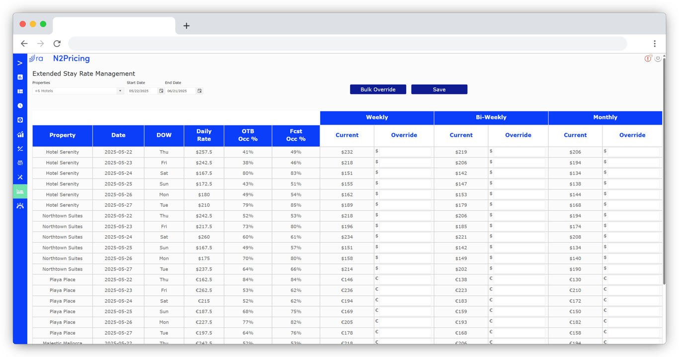This screenshot has width=679, height=357.
Task: Open the settings gear icon in sidebar
Action: click(x=20, y=120)
